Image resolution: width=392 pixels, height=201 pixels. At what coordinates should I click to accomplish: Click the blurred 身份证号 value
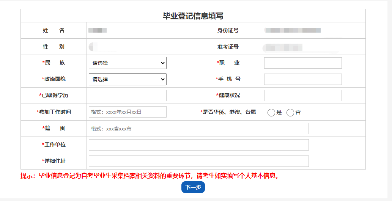[x=293, y=30]
